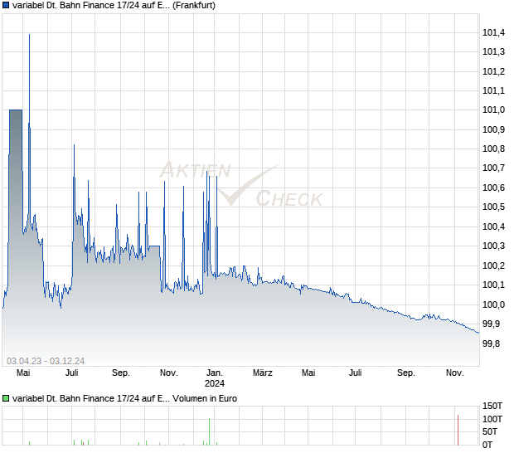Click the green legend square for the volume series
This screenshot has width=514, height=453.
click(6, 398)
